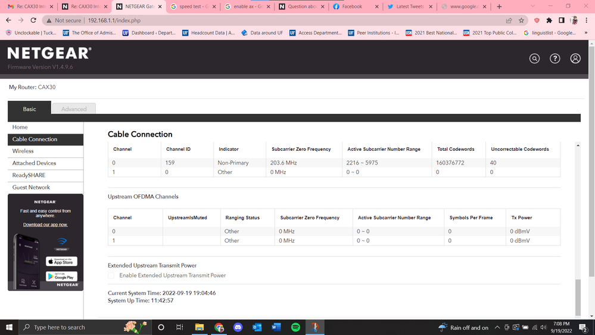Open Spotify from the taskbar
The height and width of the screenshot is (335, 595).
[x=295, y=327]
